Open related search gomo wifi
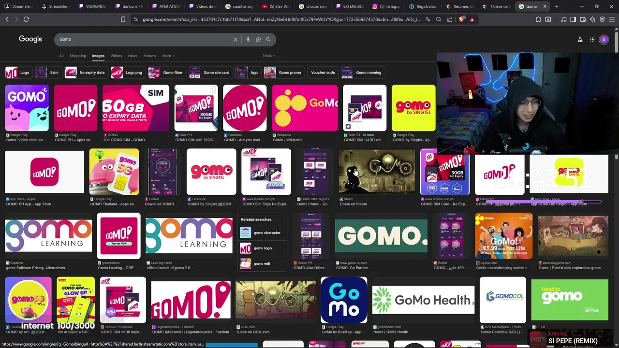 (x=261, y=264)
